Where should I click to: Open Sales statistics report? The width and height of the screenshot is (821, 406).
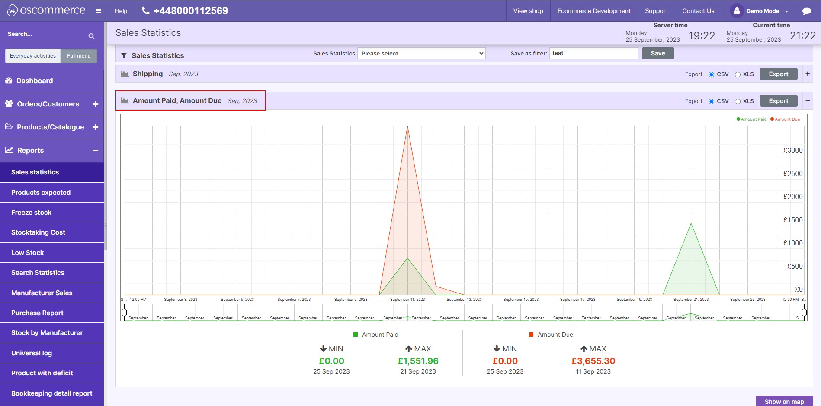click(52, 172)
